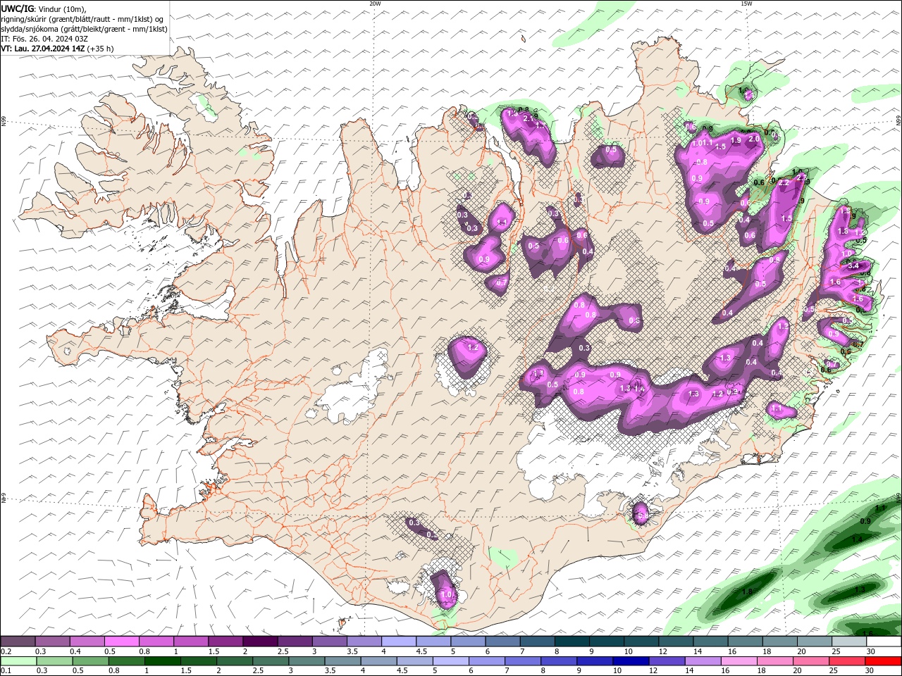Pick the pale grey snow swatch at 25
902x676 pixels.
pyautogui.click(x=848, y=641)
